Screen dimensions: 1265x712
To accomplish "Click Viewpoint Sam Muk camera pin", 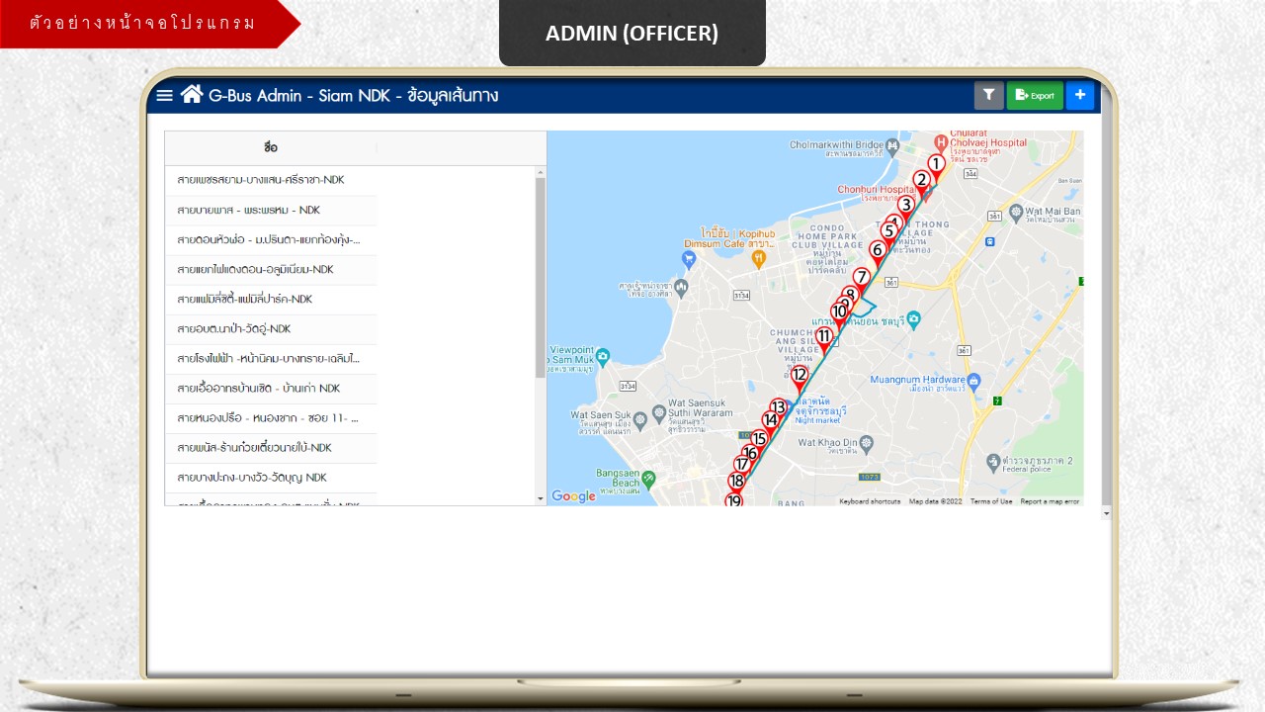I will point(603,355).
